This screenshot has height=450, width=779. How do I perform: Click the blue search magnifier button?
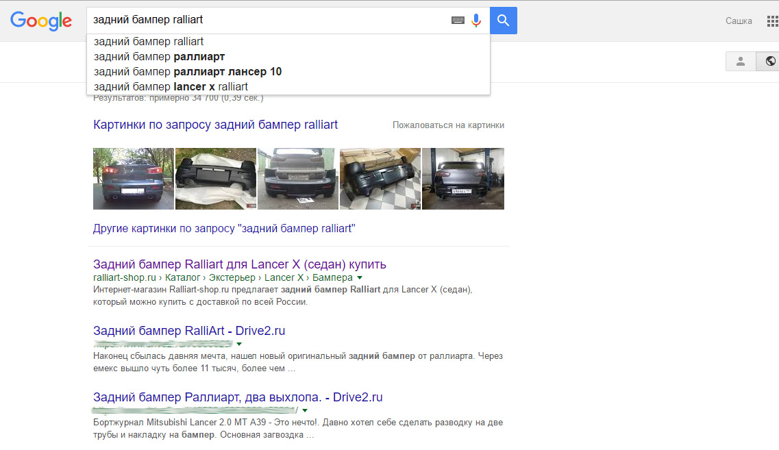click(x=504, y=21)
